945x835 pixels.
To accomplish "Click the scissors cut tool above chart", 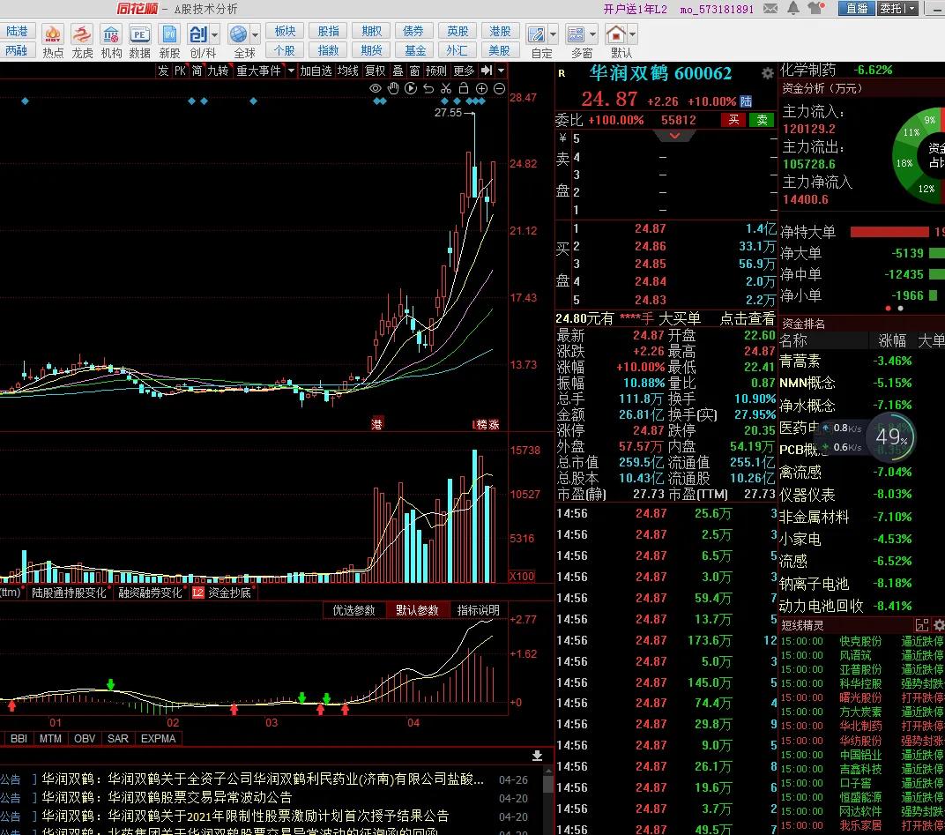I will pyautogui.click(x=446, y=88).
